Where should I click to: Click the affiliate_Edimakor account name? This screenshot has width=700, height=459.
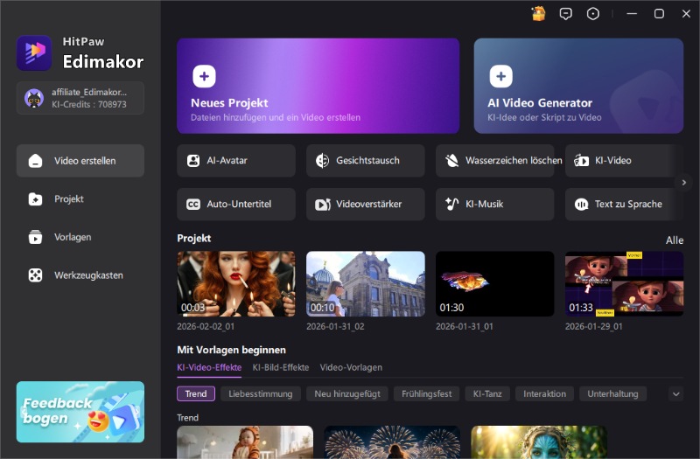coord(89,93)
